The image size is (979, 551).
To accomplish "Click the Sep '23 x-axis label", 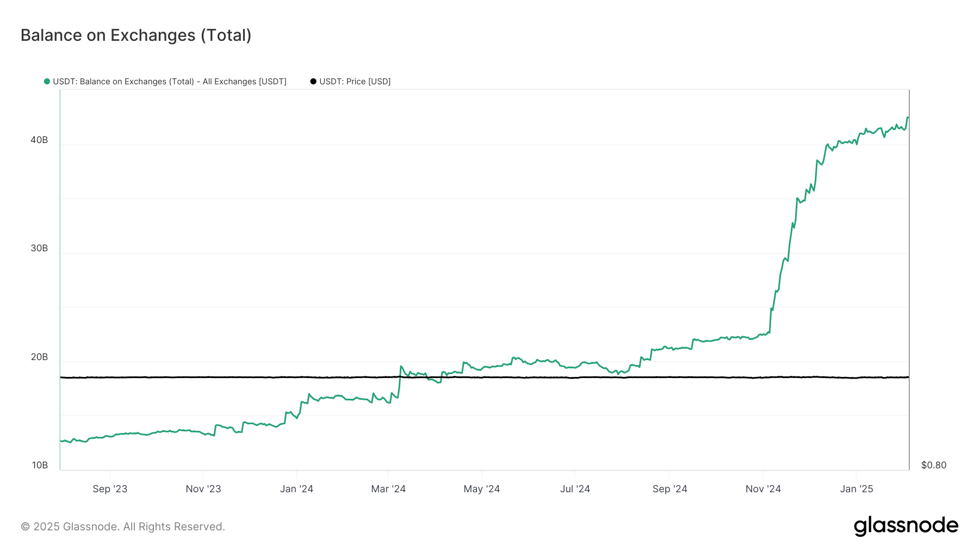I will [110, 489].
